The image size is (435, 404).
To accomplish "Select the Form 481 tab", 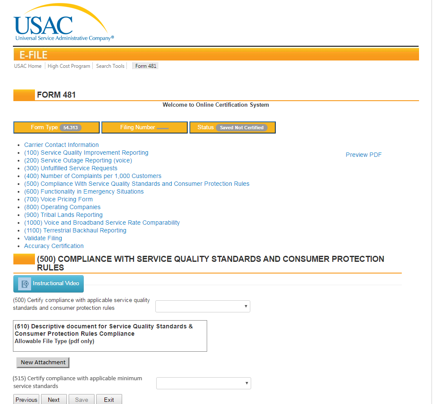I will click(145, 66).
